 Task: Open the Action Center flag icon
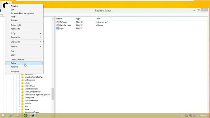(x=187, y=116)
